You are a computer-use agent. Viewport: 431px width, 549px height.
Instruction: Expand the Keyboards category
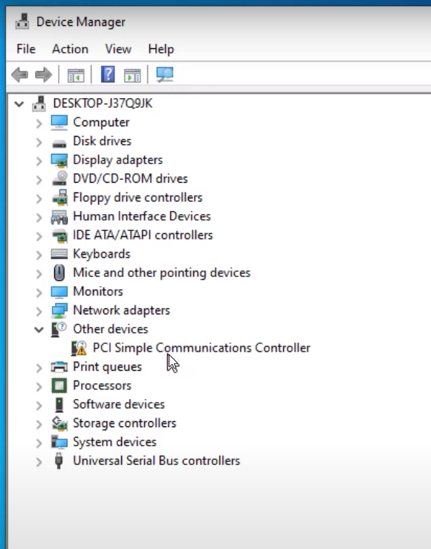[x=39, y=255]
